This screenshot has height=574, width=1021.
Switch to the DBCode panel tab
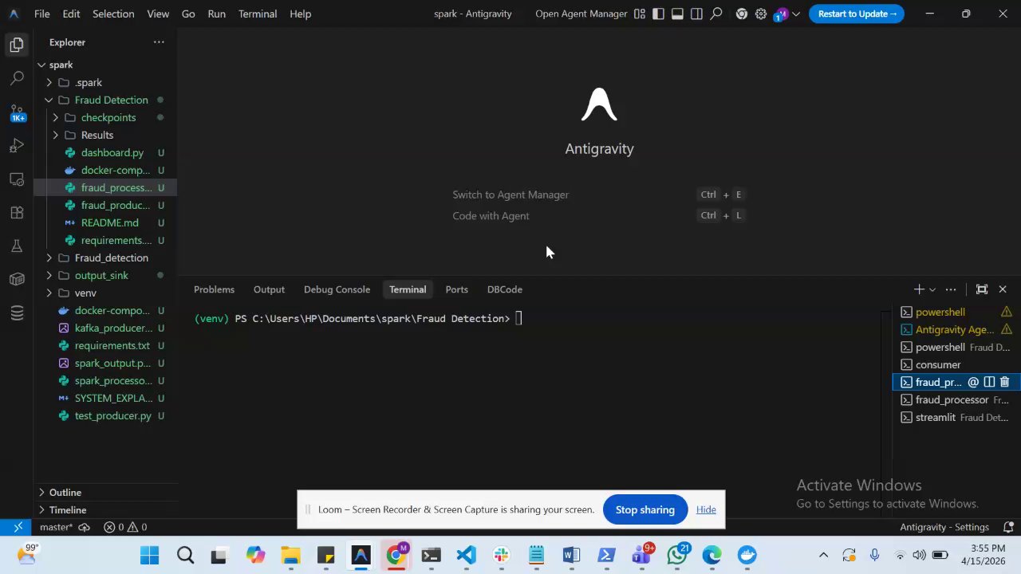pyautogui.click(x=505, y=289)
